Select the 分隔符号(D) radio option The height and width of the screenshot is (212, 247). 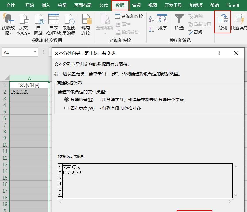coord(67,99)
